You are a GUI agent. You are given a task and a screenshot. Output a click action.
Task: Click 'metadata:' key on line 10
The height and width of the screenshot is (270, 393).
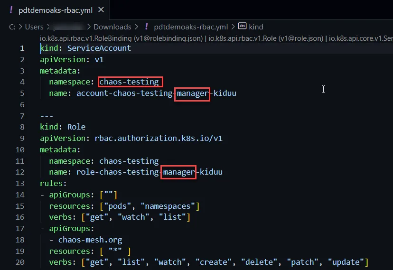pyautogui.click(x=60, y=150)
